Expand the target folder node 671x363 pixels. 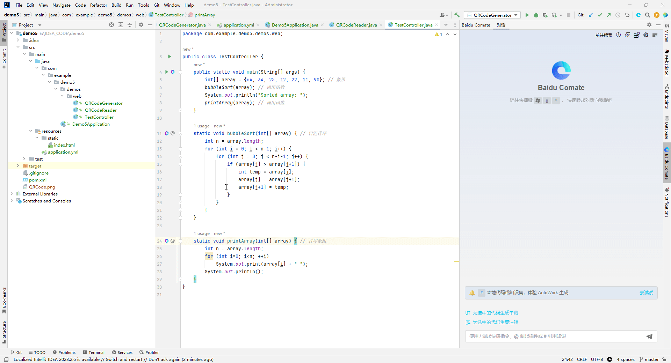pyautogui.click(x=18, y=166)
